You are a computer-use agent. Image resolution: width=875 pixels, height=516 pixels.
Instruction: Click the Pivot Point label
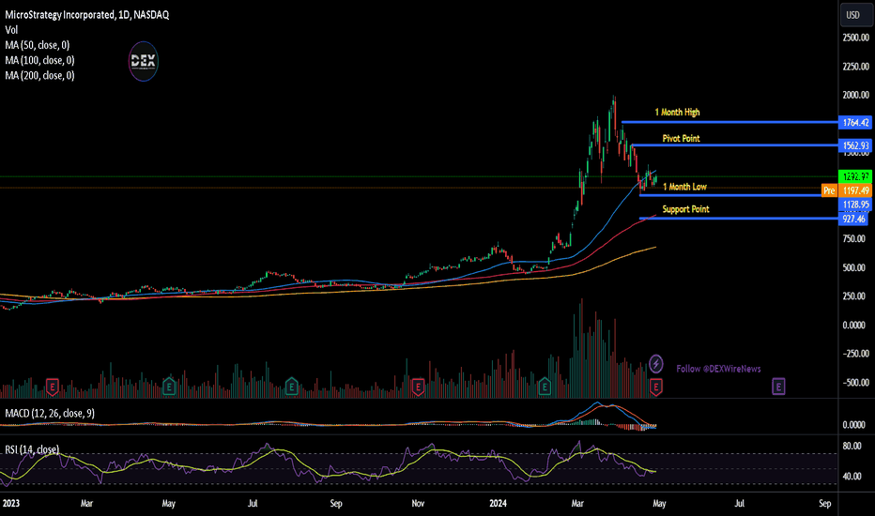tap(681, 138)
